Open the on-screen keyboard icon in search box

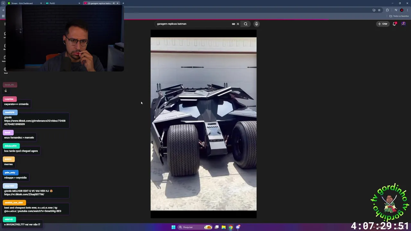(233, 24)
